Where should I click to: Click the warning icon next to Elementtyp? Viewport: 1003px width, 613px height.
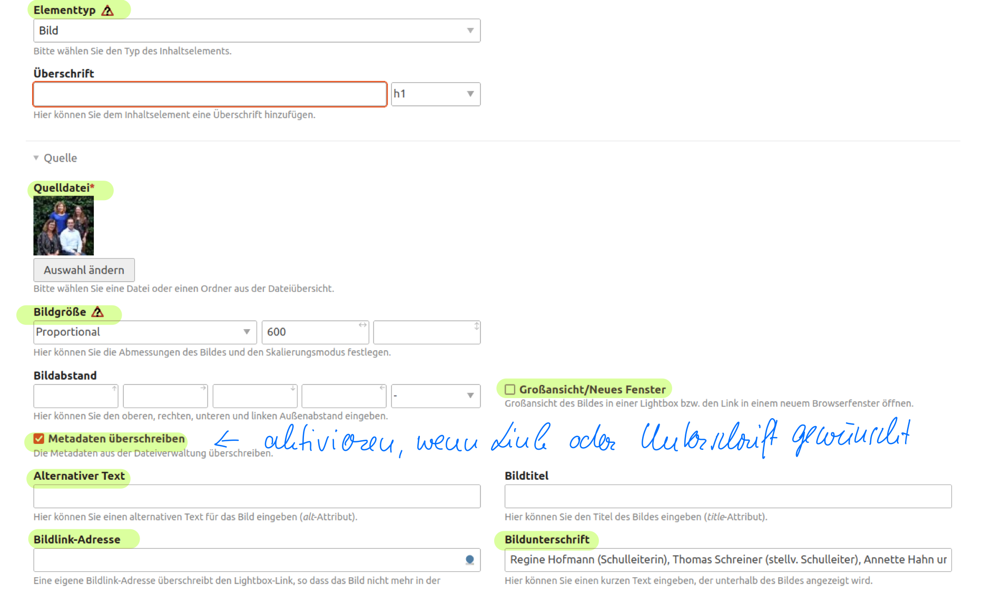point(107,11)
